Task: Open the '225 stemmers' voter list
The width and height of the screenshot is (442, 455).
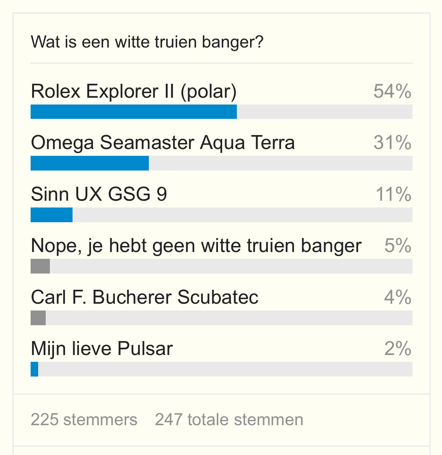Action: 84,420
